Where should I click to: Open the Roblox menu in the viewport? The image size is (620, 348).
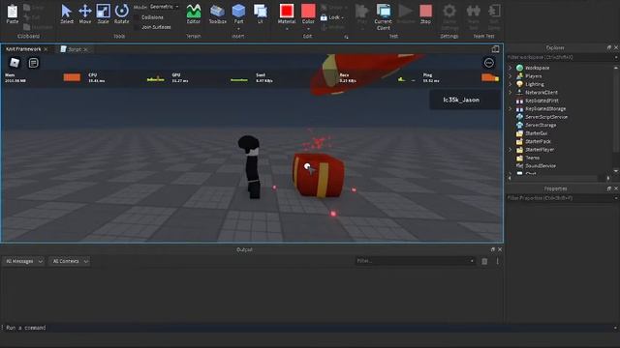[x=15, y=63]
